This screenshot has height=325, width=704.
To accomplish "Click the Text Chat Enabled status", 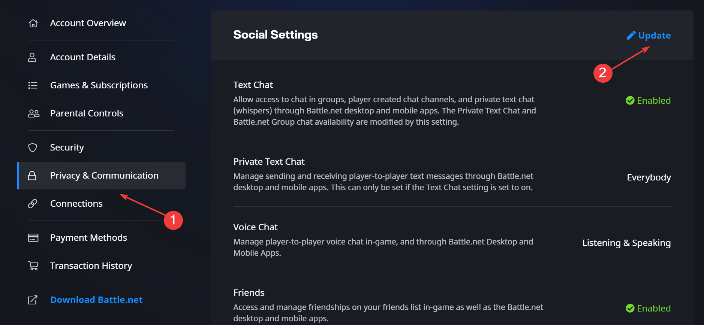I will point(648,100).
